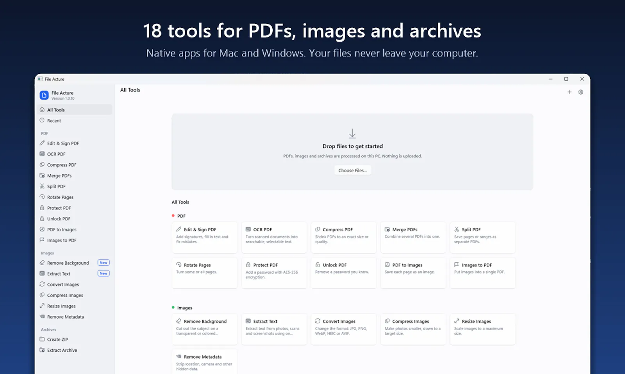
Task: Open the Unlock PDF tool card
Action: coord(344,273)
